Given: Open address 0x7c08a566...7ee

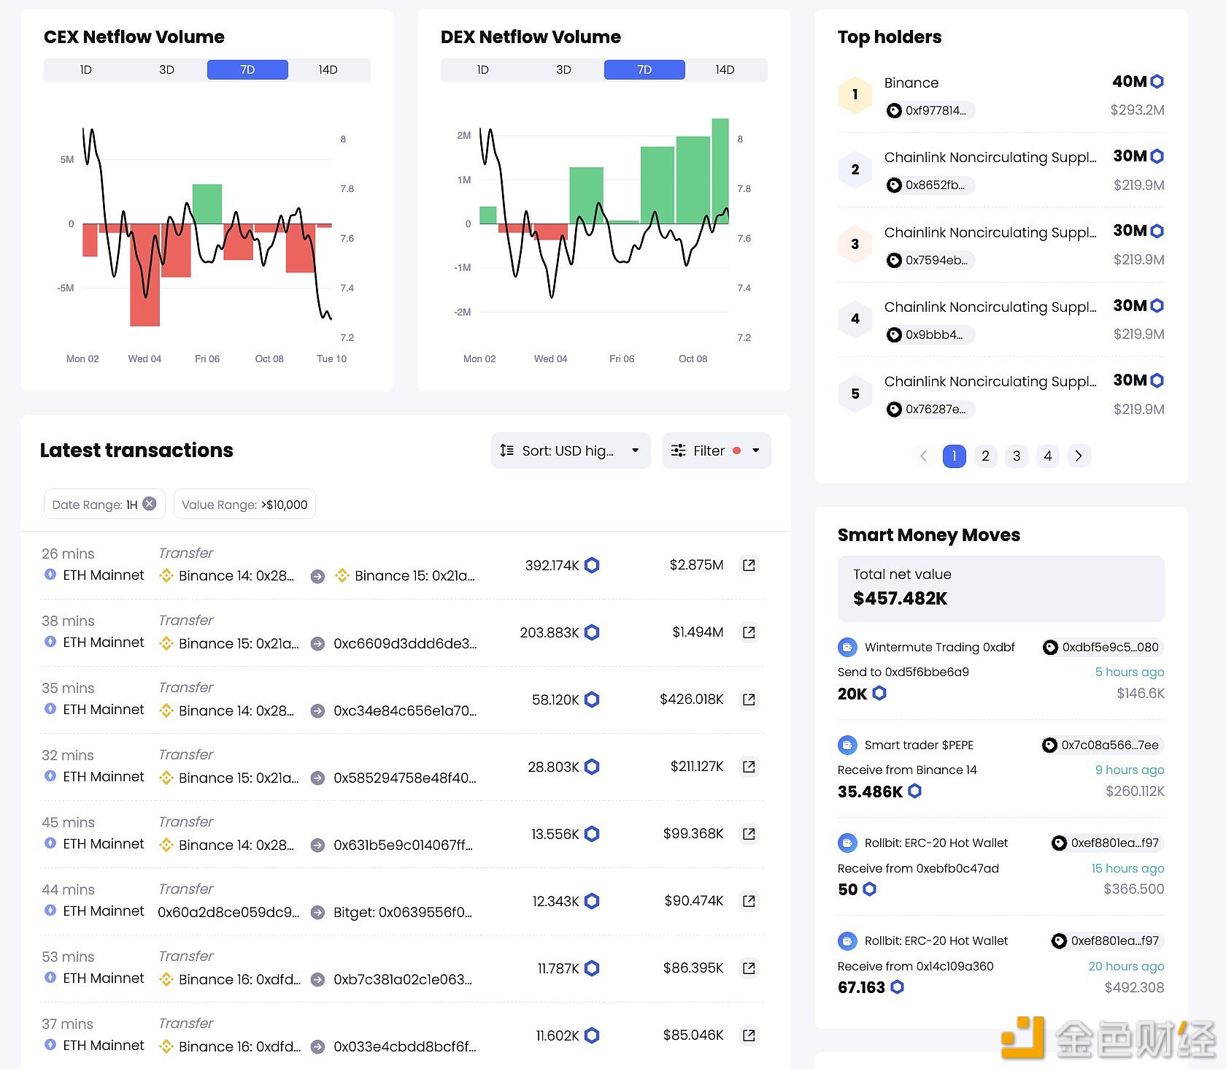Looking at the screenshot, I should click(1102, 745).
